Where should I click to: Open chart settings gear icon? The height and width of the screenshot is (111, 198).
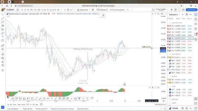[x=175, y=10]
